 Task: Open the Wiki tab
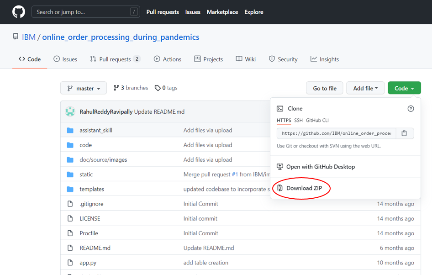pyautogui.click(x=246, y=59)
